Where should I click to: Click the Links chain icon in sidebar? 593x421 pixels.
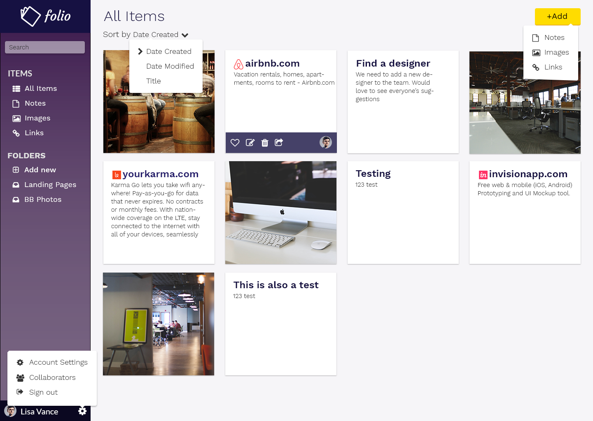16,133
